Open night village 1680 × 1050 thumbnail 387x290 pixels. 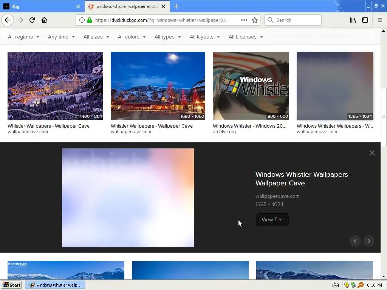158,86
